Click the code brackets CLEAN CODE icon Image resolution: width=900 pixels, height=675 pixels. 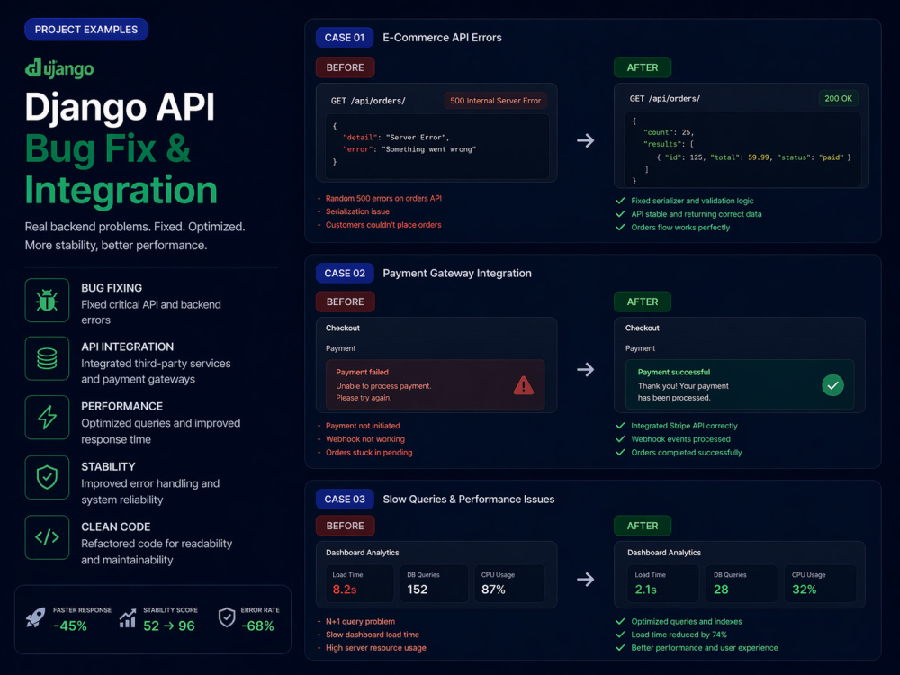(47, 537)
